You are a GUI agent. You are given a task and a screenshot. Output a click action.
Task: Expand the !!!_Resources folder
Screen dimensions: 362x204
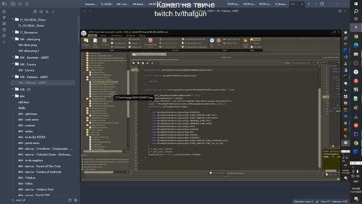pyautogui.click(x=13, y=32)
